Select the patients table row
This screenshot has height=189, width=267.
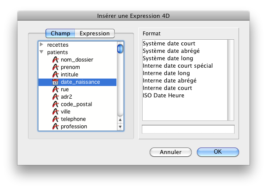coord(77,52)
